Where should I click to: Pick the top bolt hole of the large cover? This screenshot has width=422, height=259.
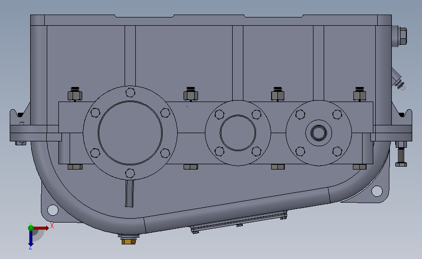tap(130, 92)
